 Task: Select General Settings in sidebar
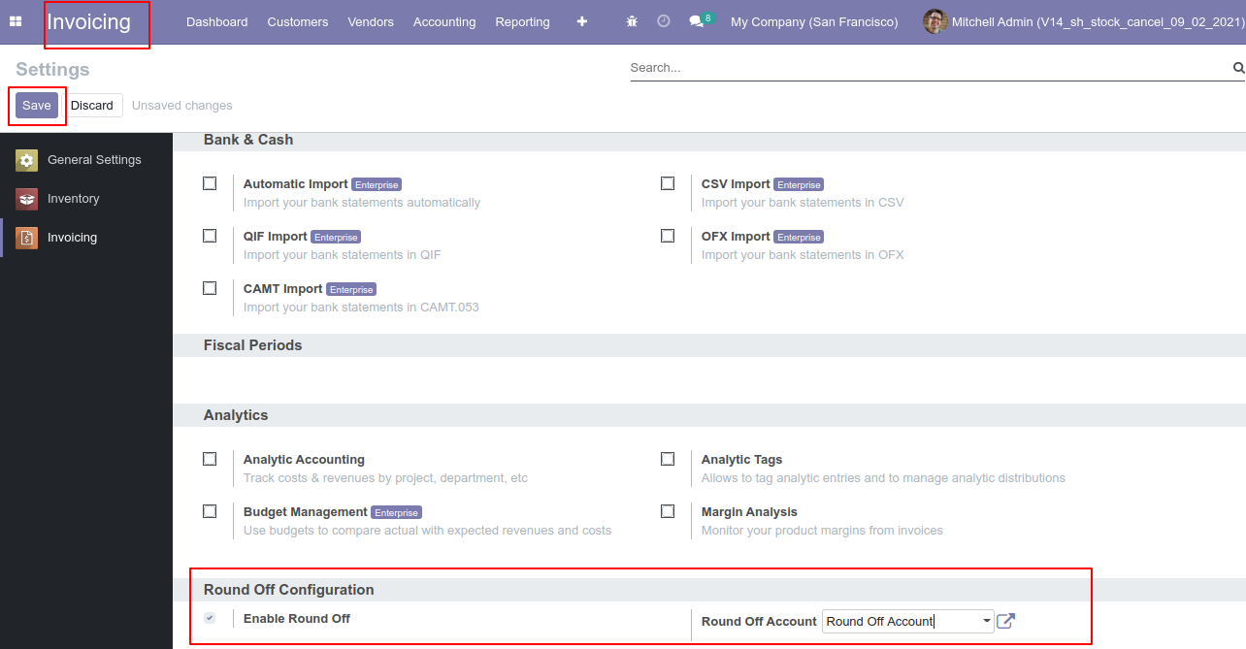86,160
